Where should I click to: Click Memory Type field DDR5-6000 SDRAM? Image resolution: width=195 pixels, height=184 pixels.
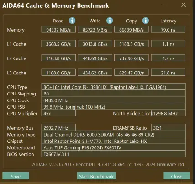pos(113,134)
